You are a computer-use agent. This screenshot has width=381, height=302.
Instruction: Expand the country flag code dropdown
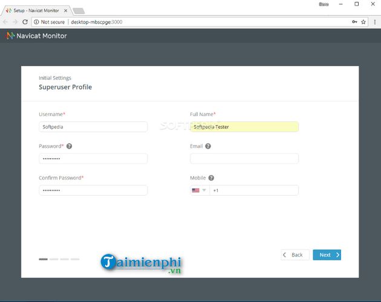(x=199, y=190)
